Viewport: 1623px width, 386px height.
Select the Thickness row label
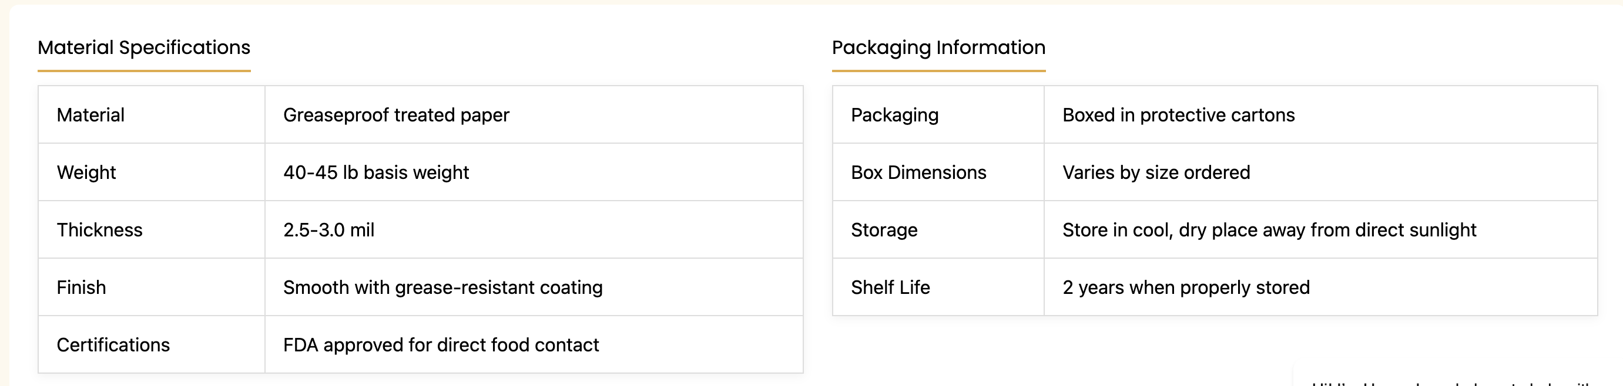pos(99,230)
